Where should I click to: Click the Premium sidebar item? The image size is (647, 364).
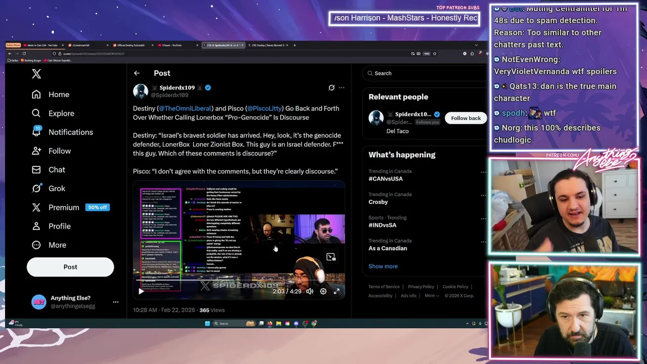click(56, 207)
